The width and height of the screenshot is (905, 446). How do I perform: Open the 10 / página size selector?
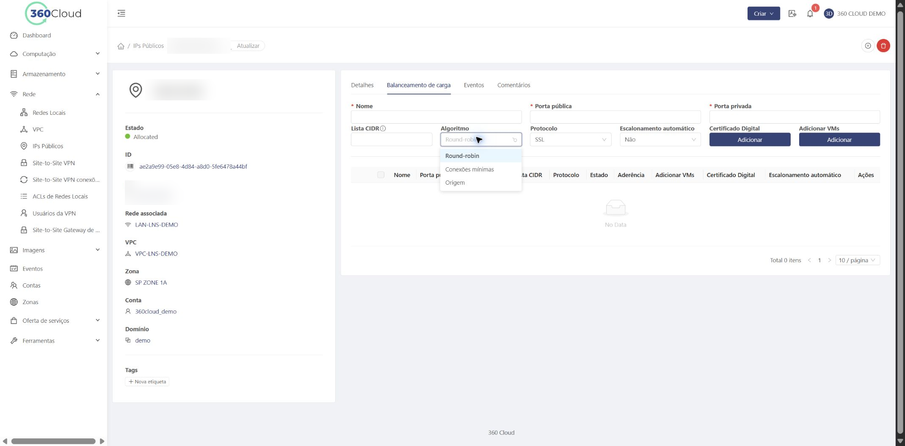857,260
